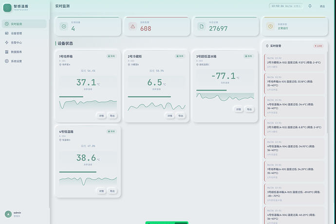Click 详情 on the 1号培养箱 card

pos(101,116)
